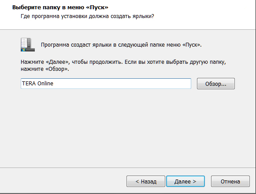Image resolution: width=256 pixels, height=194 pixels.
Task: Click the blank white header area right of the subtitle
Action: pos(204,16)
